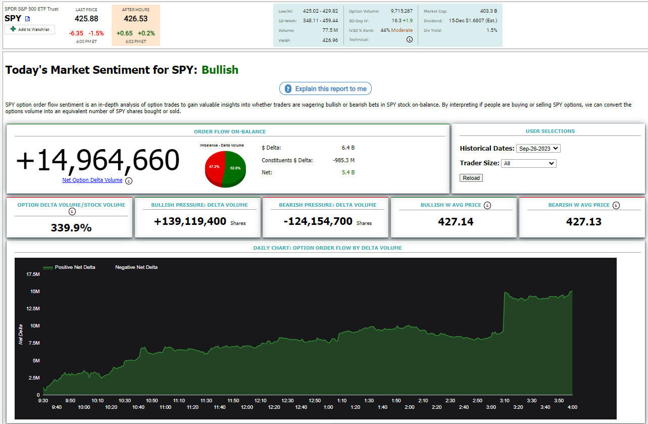Click info icon next to Bearish W Avg Price
The width and height of the screenshot is (648, 424).
(x=616, y=205)
